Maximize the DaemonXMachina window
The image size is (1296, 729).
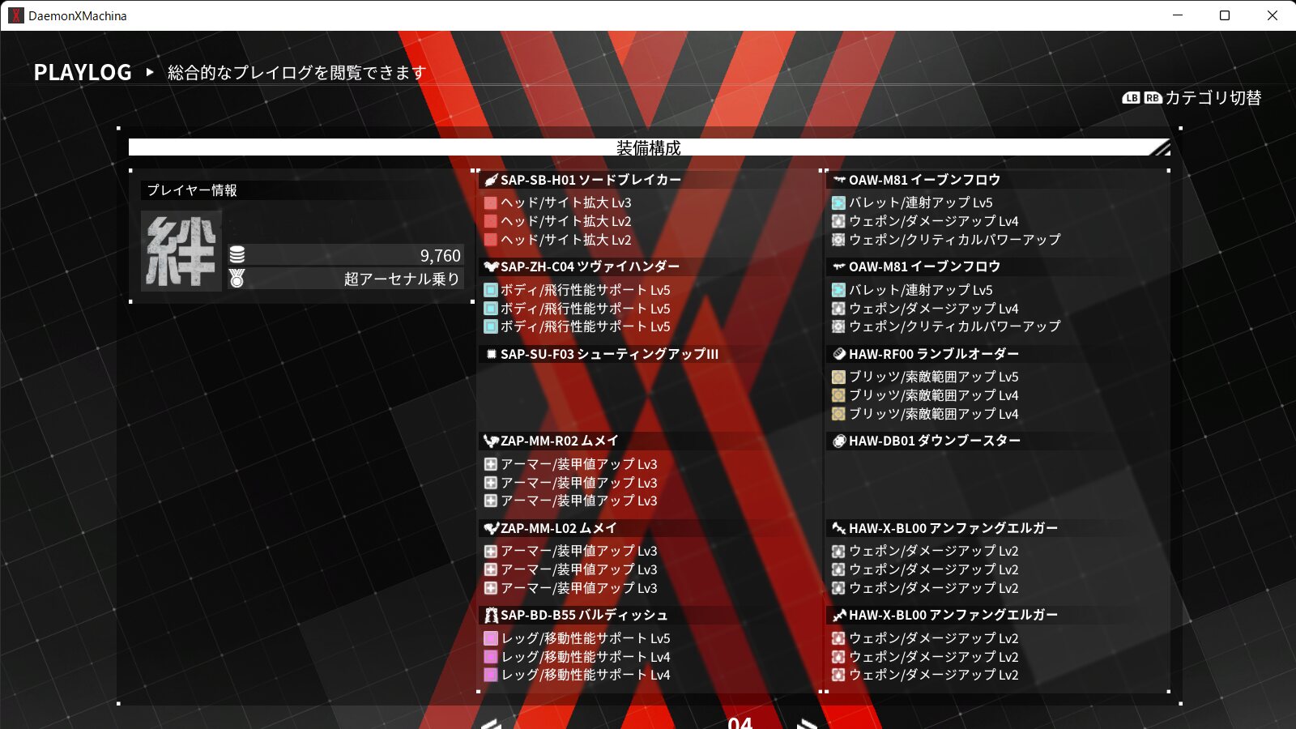[1225, 15]
